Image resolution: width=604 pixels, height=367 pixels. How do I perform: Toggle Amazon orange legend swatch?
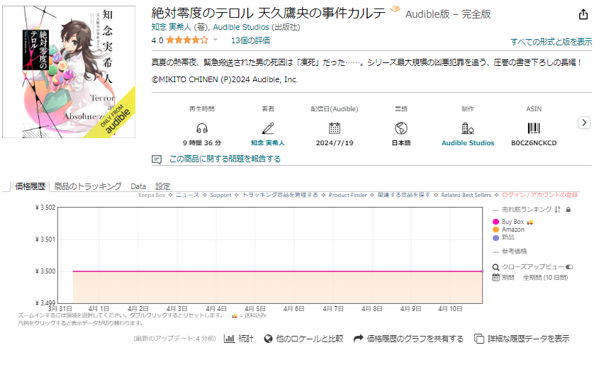(x=496, y=230)
